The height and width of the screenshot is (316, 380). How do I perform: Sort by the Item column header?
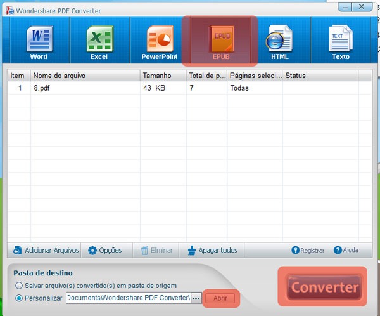(x=19, y=76)
